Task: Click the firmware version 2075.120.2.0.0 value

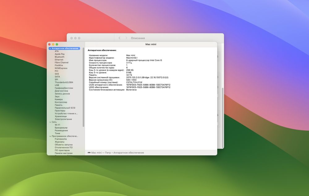Action: click(x=147, y=78)
